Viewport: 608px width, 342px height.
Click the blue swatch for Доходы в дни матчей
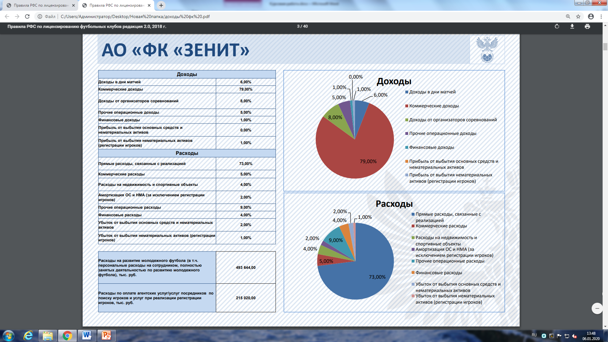[x=407, y=92]
